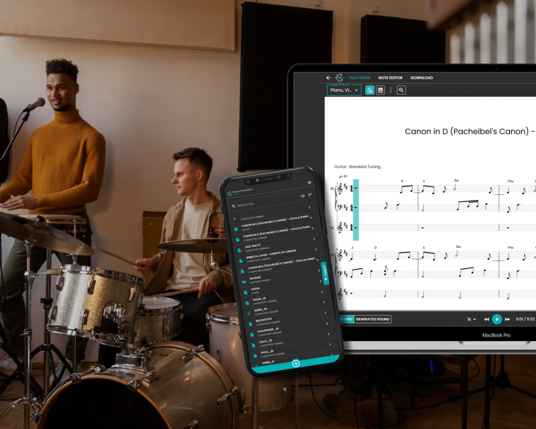The height and width of the screenshot is (429, 536).
Task: Open the Download tab
Action: (422, 78)
